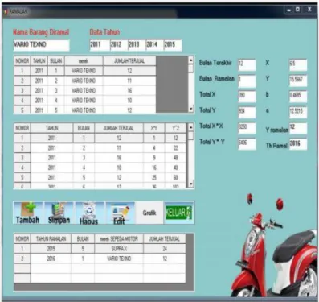319x302 pixels.
Task: Select the 2013 year box
Action: pyautogui.click(x=137, y=45)
